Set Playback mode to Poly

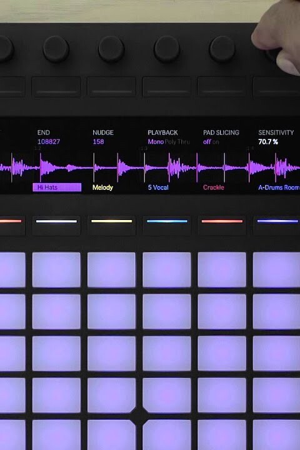[171, 141]
